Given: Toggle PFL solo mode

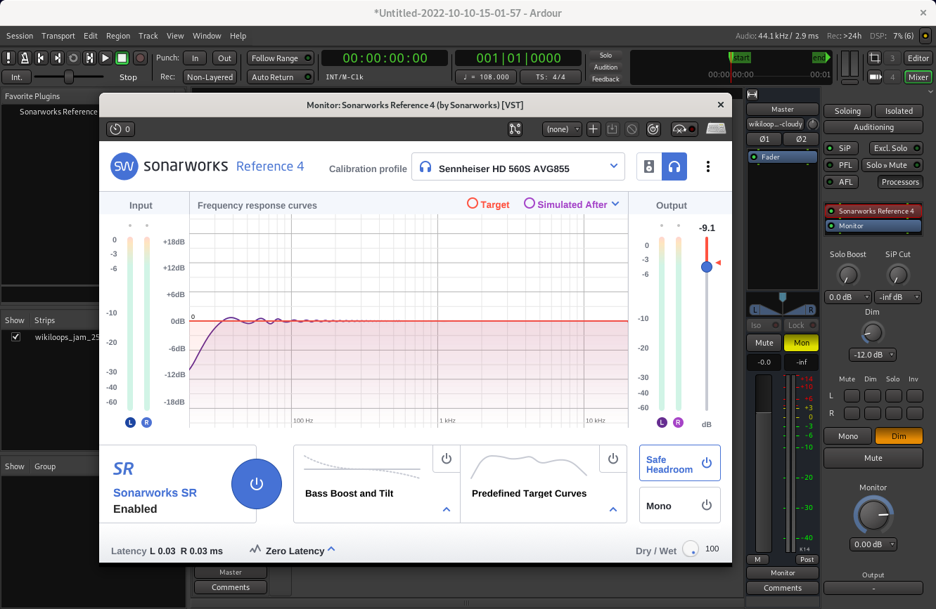Looking at the screenshot, I should click(x=840, y=165).
